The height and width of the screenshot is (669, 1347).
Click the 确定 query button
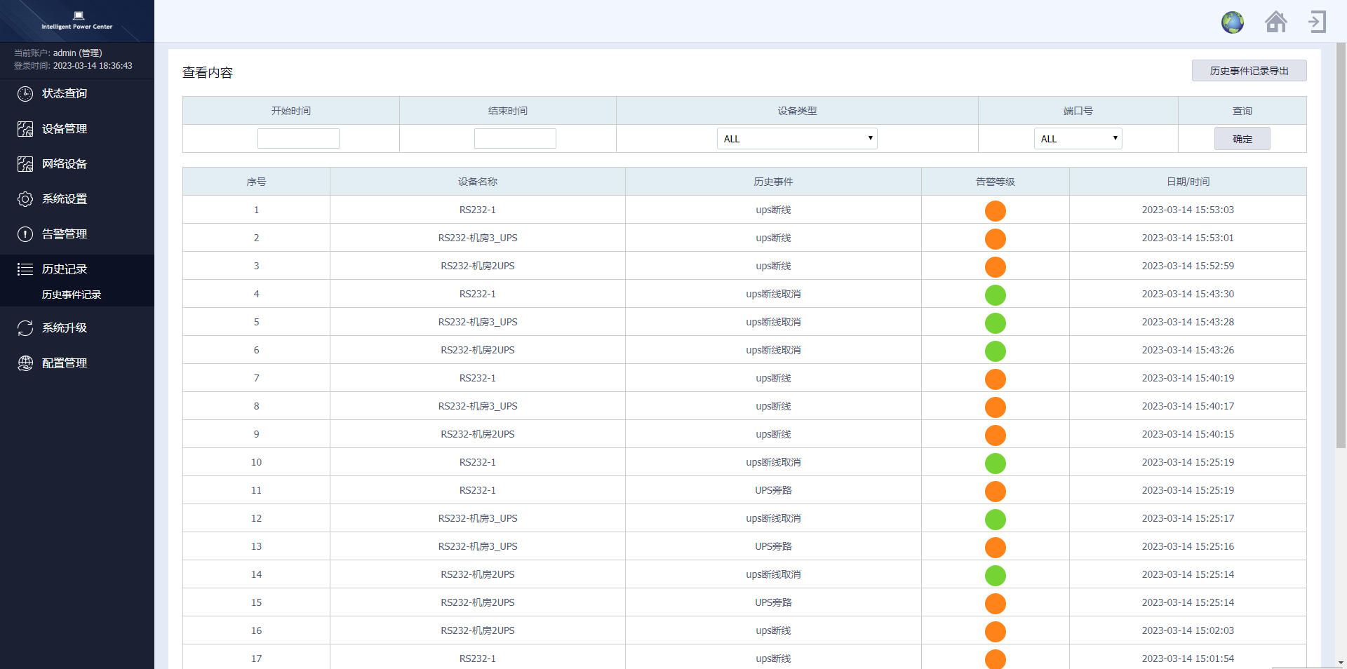point(1242,139)
